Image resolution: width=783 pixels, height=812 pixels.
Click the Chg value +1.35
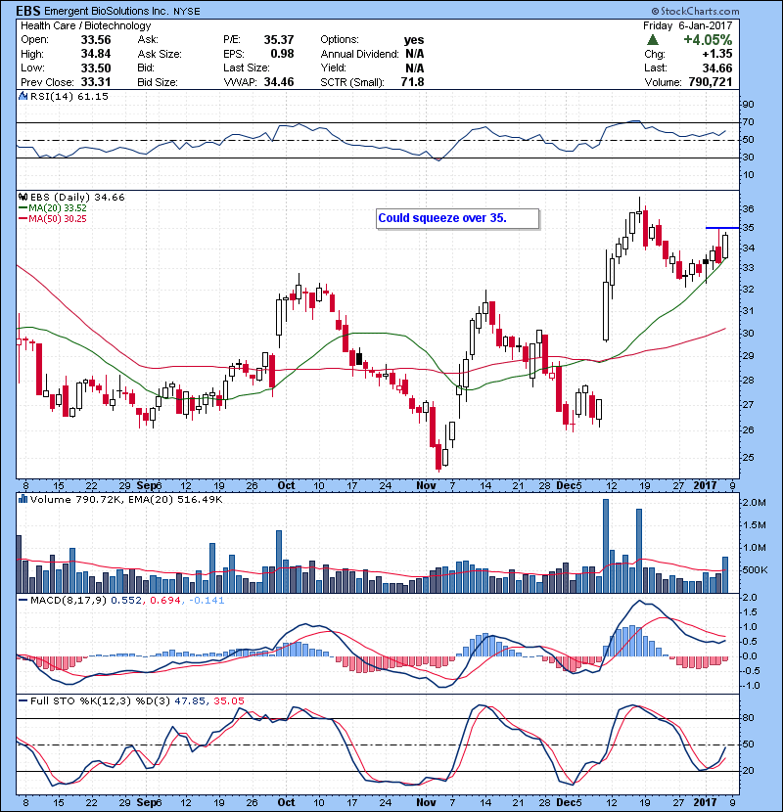click(717, 54)
